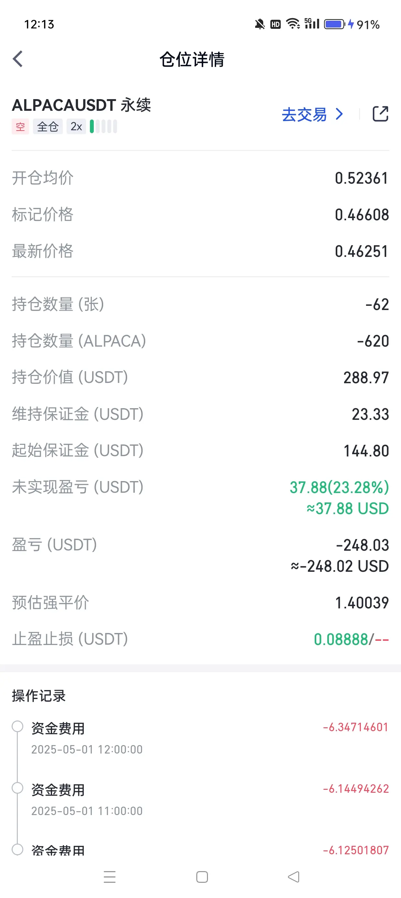Tap the Android back triangle button
Image resolution: width=401 pixels, height=898 pixels.
(x=294, y=877)
